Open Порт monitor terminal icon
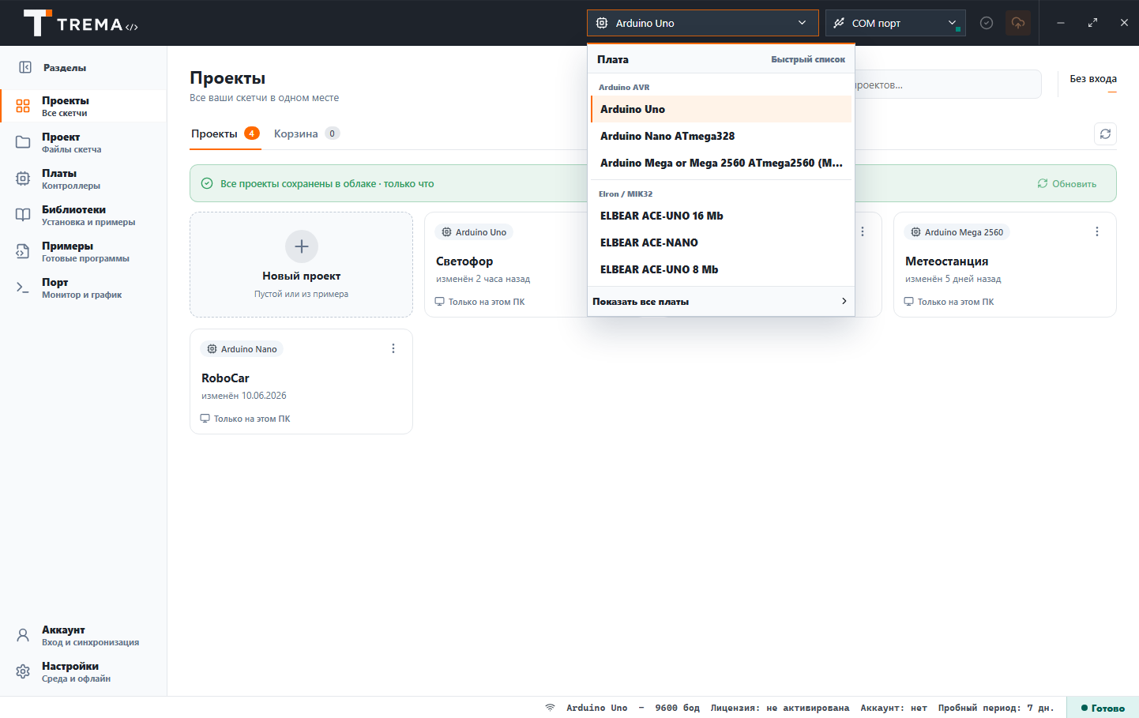The width and height of the screenshot is (1139, 718). [23, 288]
